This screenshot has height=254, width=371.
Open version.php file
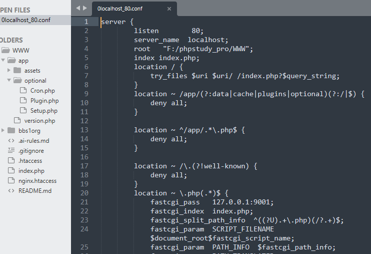[40, 121]
